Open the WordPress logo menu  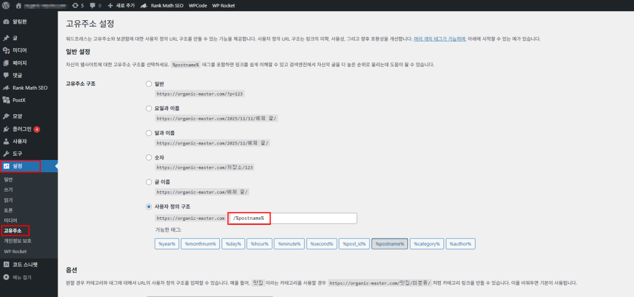click(6, 6)
